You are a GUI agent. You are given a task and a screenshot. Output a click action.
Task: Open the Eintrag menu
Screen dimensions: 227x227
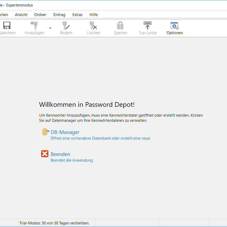(x=59, y=15)
